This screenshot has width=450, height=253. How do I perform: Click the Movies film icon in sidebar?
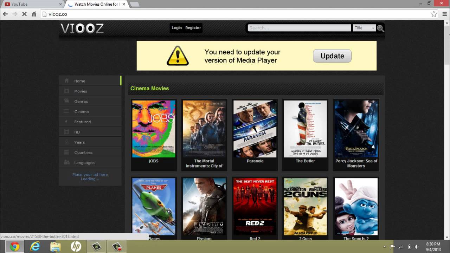click(x=66, y=91)
